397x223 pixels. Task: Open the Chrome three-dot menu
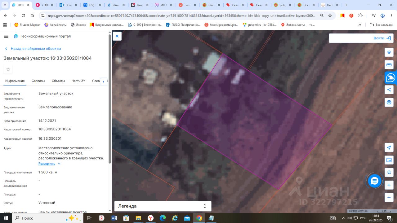click(x=391, y=16)
